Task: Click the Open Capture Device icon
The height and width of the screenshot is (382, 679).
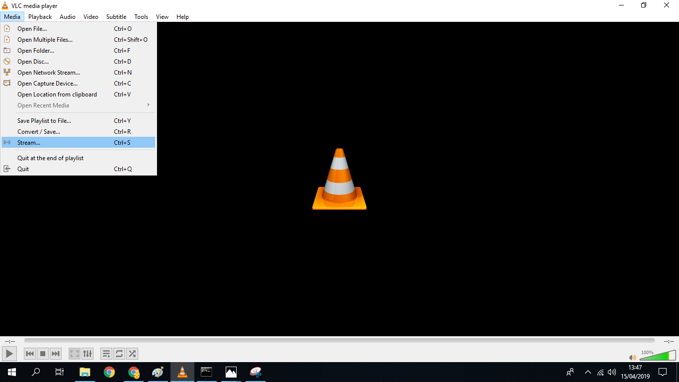Action: point(7,83)
